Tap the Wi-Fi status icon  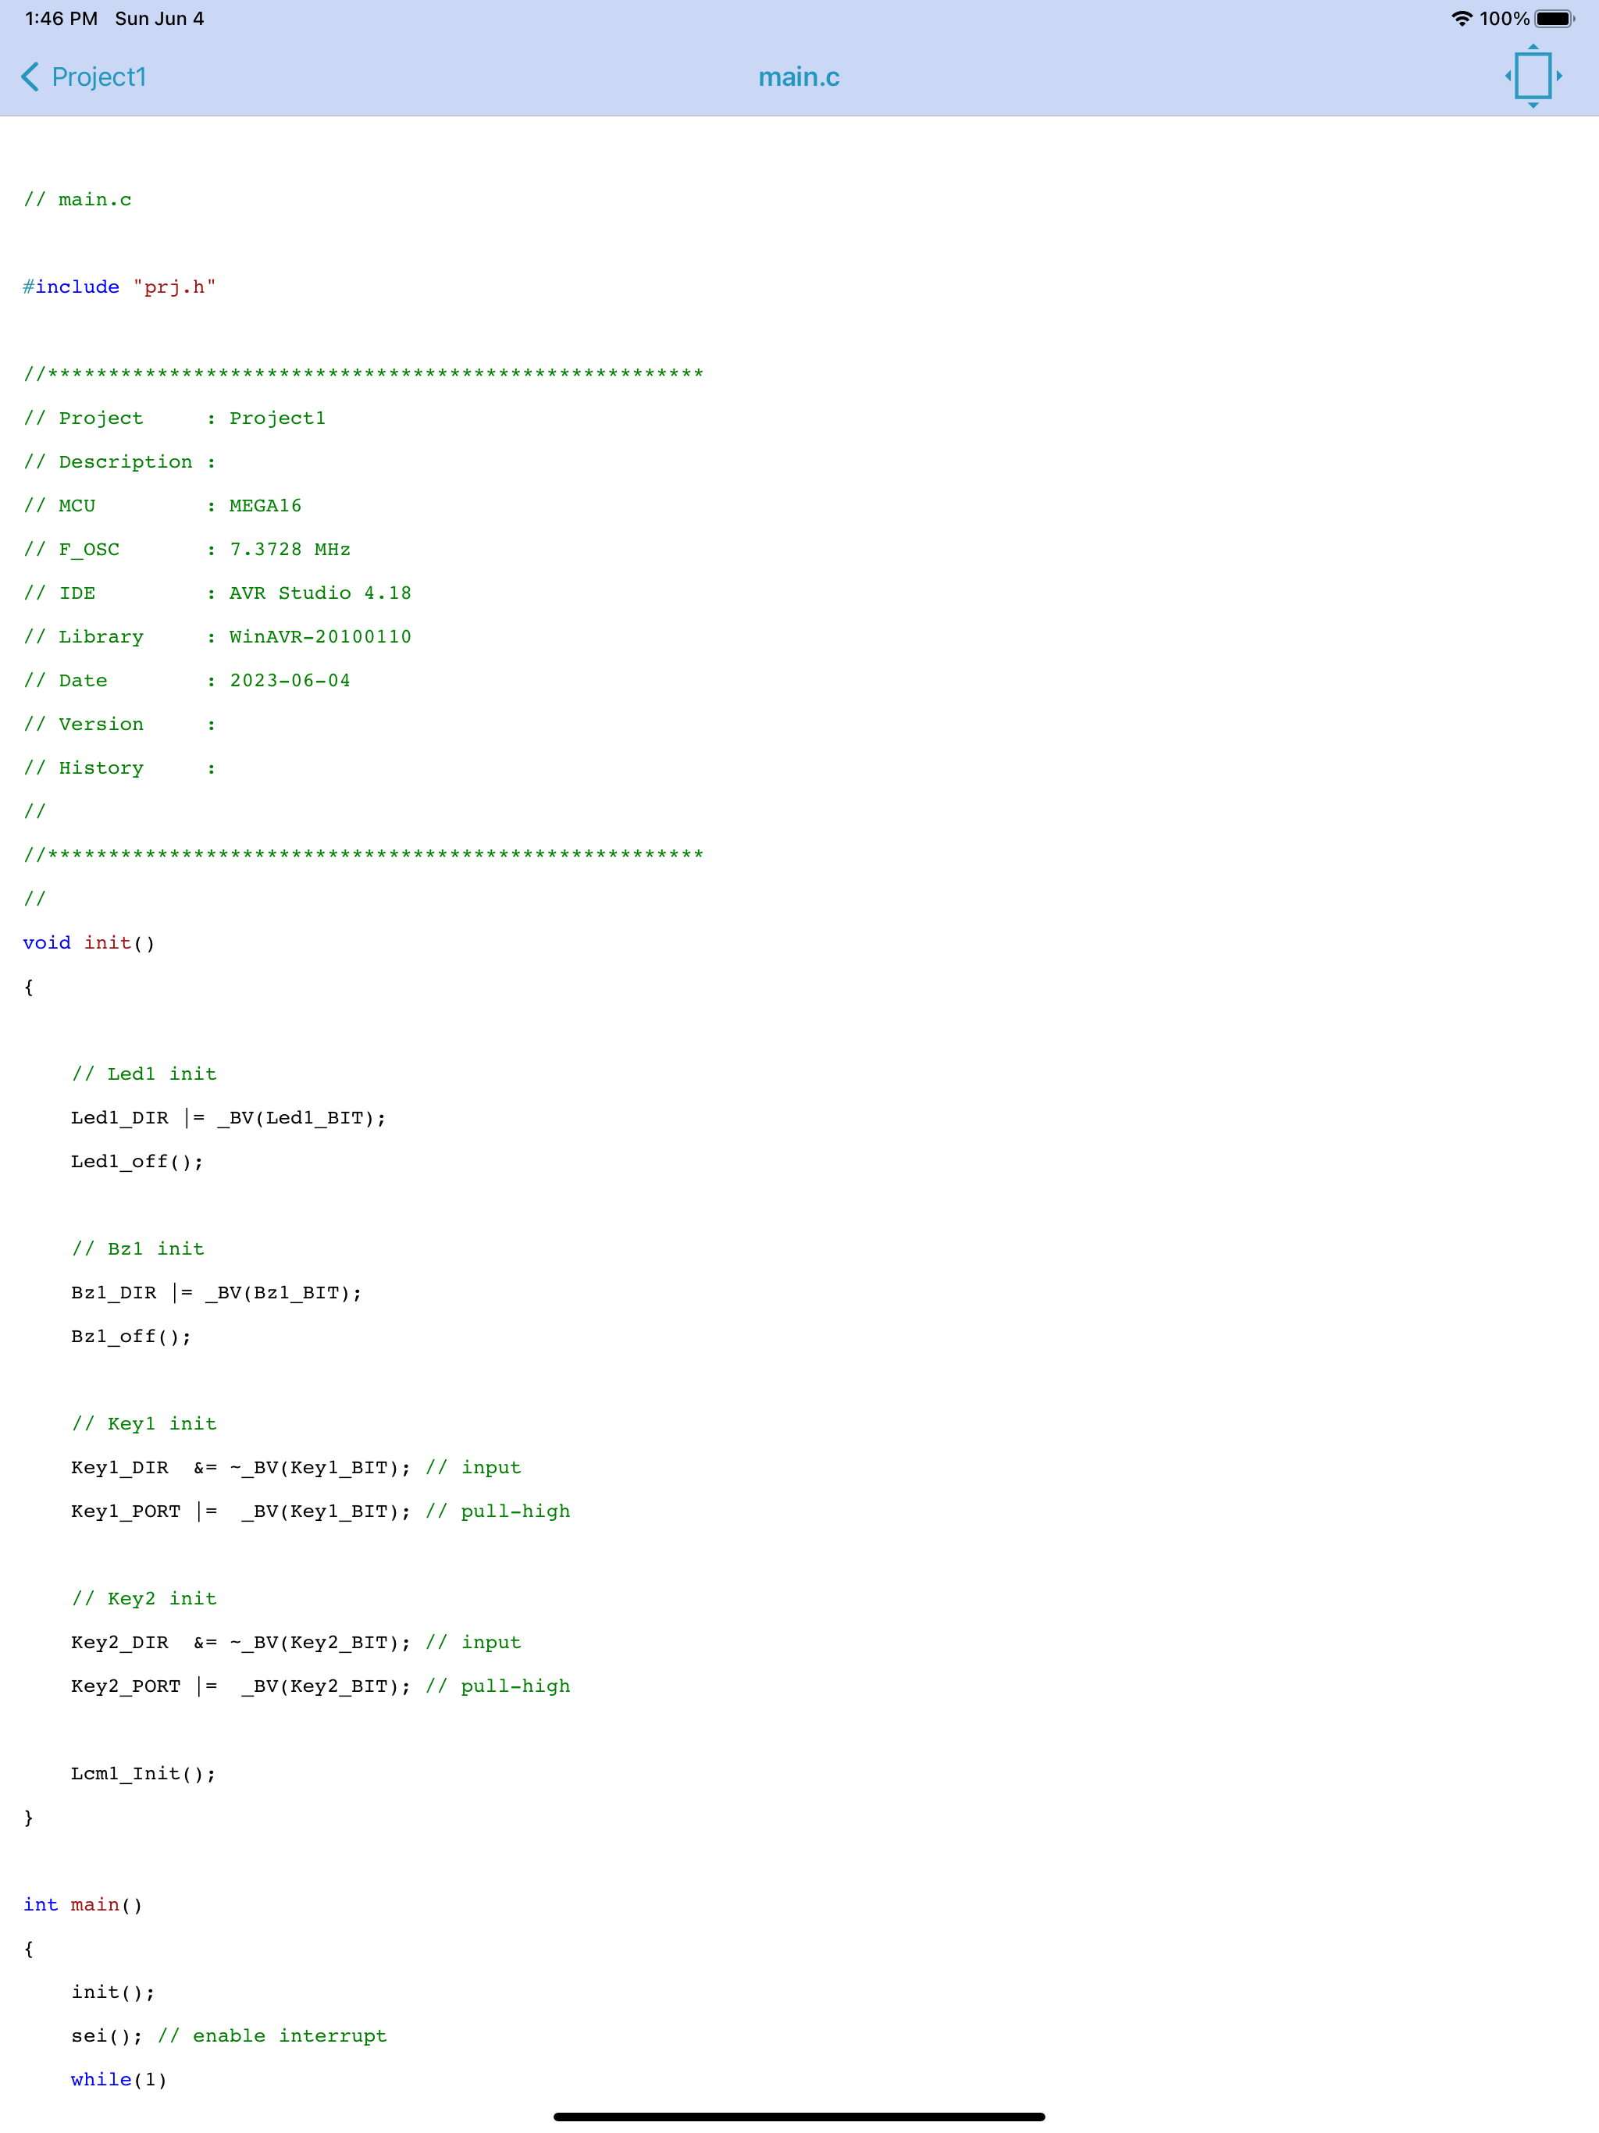coord(1461,18)
